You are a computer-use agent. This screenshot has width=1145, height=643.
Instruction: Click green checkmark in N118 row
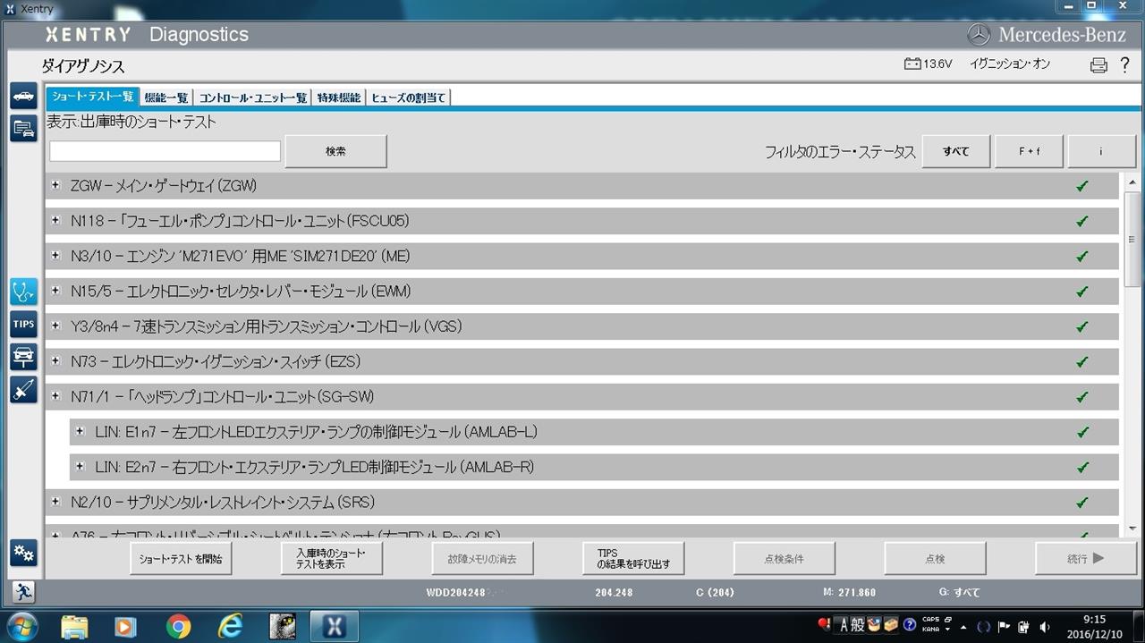pos(1082,221)
